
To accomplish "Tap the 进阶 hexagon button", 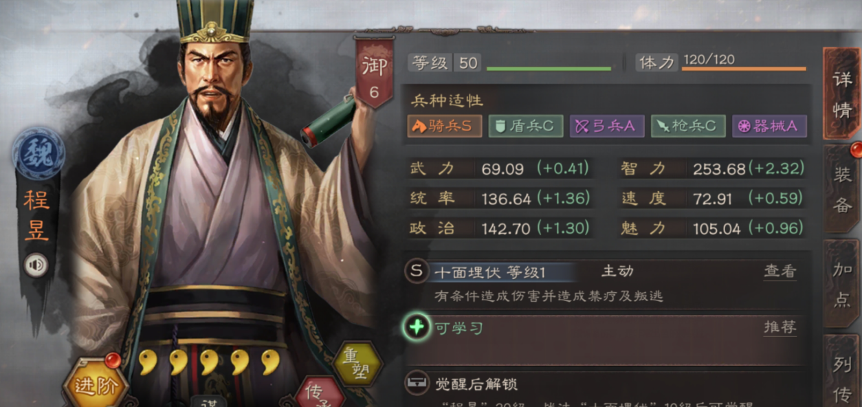I will tap(95, 385).
